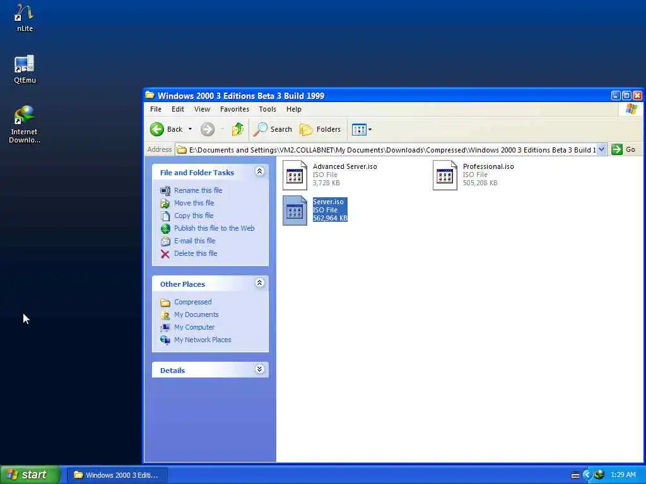Open the Edit menu
The image size is (646, 484).
[x=177, y=109]
